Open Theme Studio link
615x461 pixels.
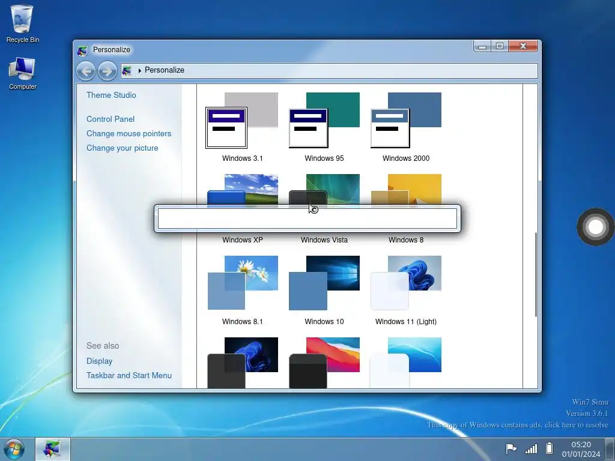click(111, 95)
